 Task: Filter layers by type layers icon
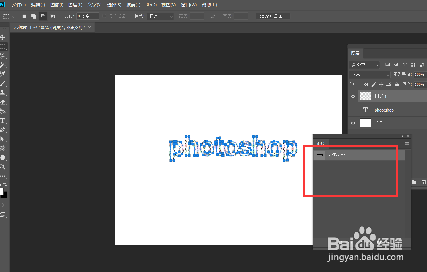[x=405, y=65]
